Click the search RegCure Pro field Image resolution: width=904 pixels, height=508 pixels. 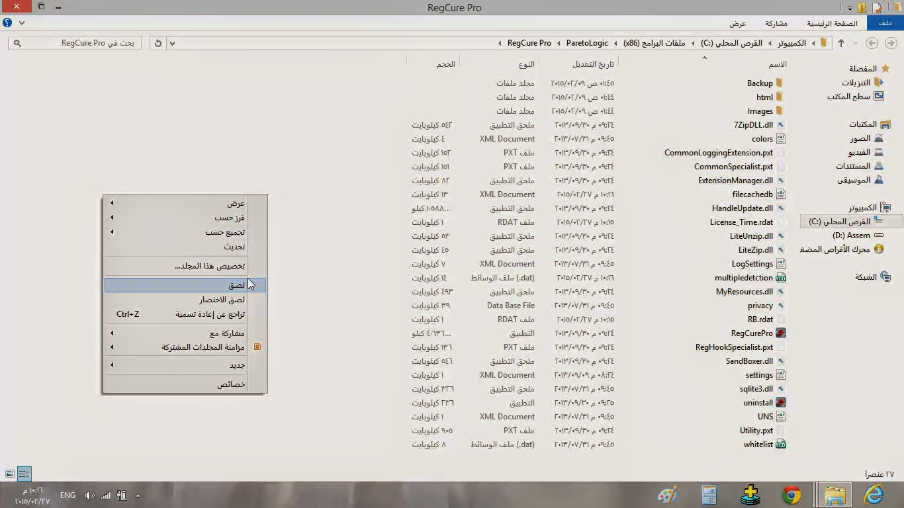pos(73,43)
